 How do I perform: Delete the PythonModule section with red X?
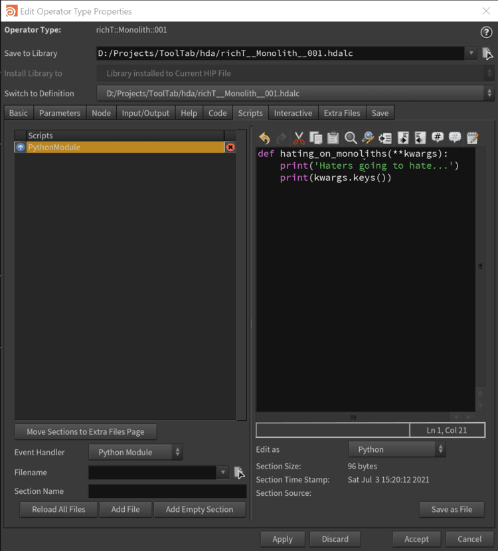[230, 148]
